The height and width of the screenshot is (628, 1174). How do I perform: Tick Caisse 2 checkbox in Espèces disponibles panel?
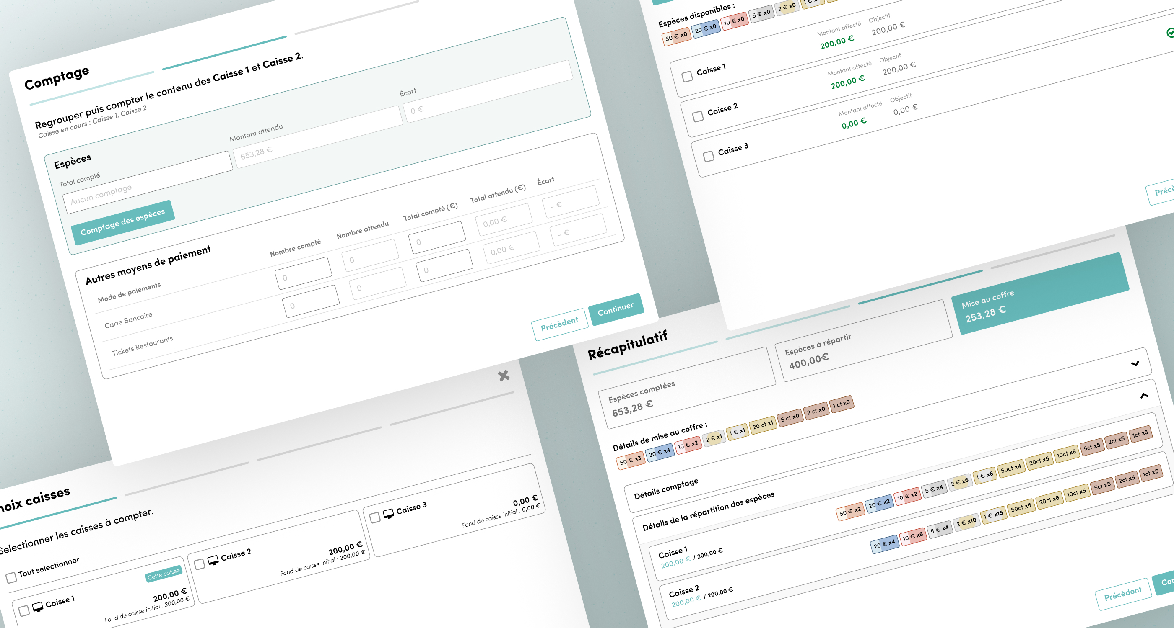[x=698, y=116]
